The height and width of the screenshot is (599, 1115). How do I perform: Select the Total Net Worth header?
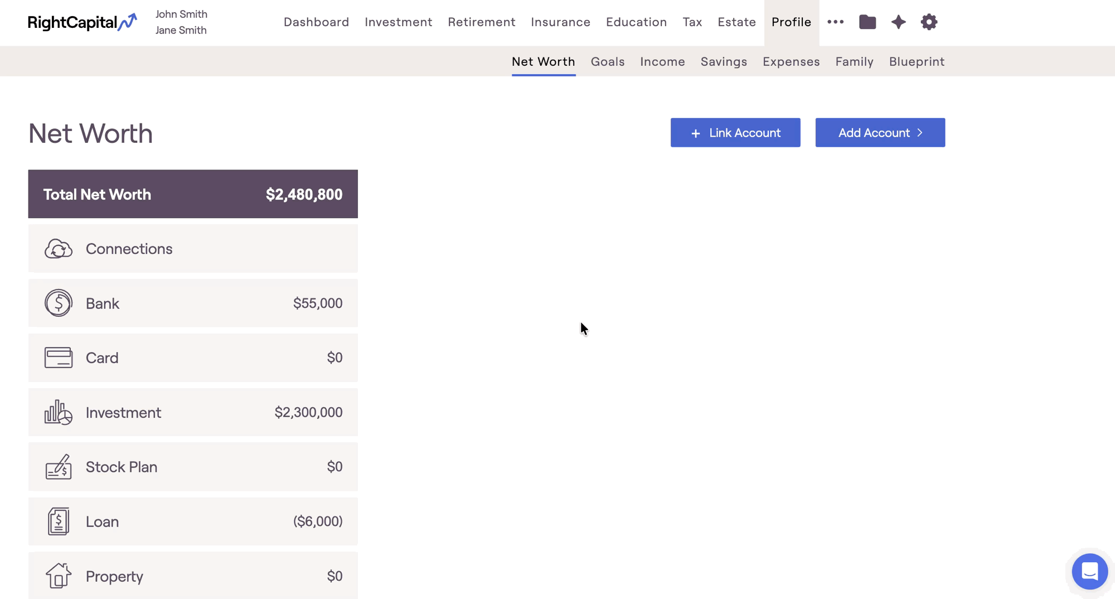(193, 194)
